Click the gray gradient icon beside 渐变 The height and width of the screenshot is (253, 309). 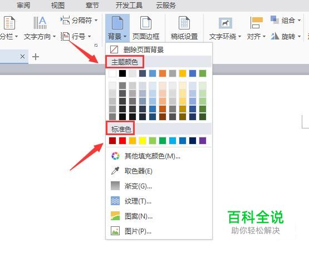click(115, 186)
